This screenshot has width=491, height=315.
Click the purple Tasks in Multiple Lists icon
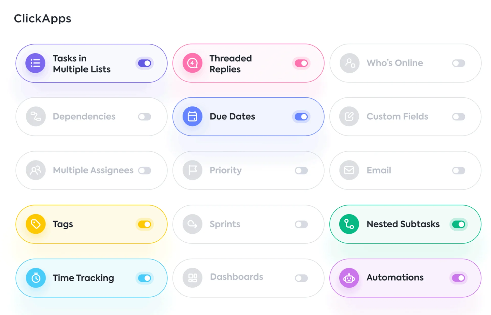tap(35, 63)
